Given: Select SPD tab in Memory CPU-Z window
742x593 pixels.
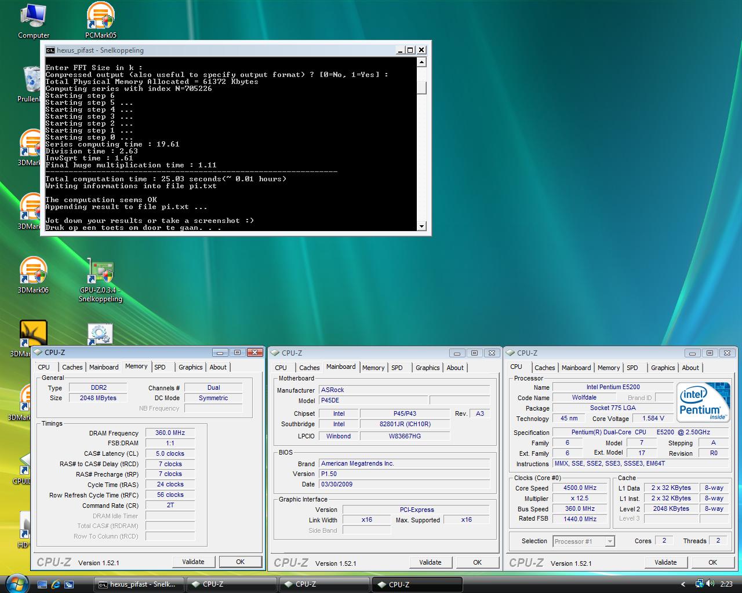Looking at the screenshot, I should pos(160,367).
